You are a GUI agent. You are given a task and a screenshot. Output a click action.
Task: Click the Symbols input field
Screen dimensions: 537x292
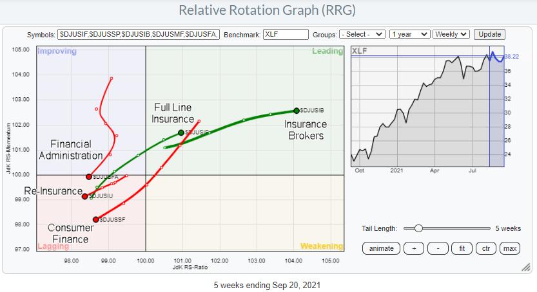139,34
